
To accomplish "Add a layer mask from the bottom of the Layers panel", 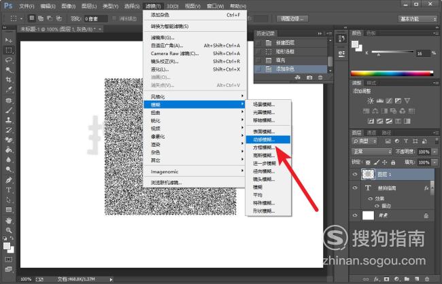I will coord(386,279).
